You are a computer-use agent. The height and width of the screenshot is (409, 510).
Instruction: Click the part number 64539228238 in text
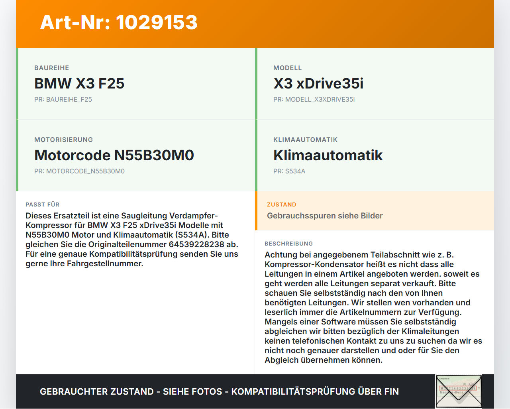tap(196, 244)
